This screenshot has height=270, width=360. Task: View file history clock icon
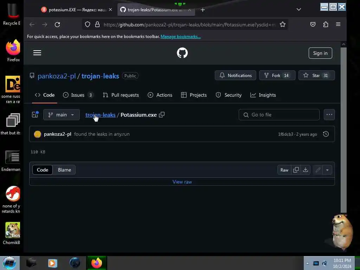click(326, 134)
